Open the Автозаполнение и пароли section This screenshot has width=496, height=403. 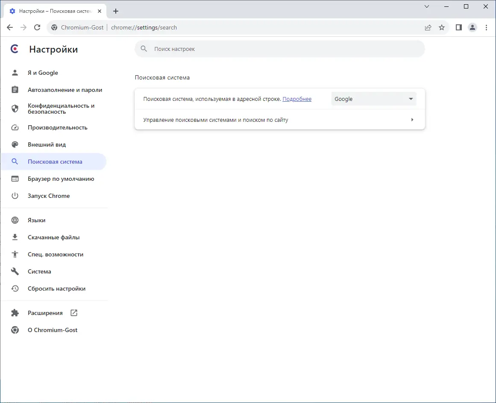pyautogui.click(x=65, y=90)
